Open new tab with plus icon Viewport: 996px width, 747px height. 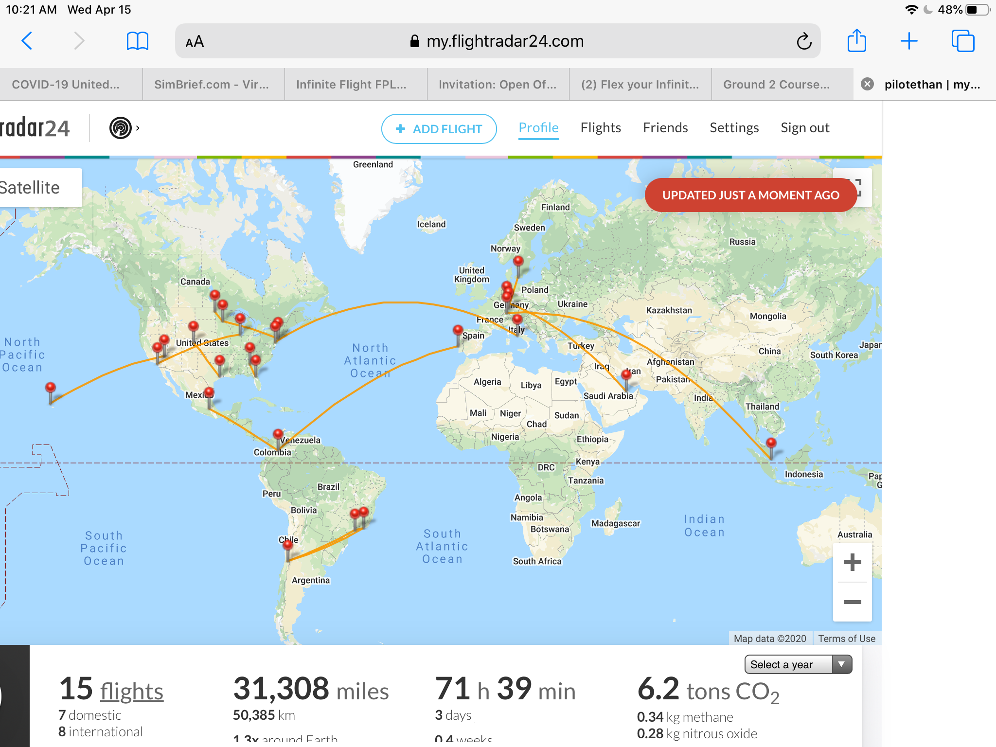[x=908, y=41]
